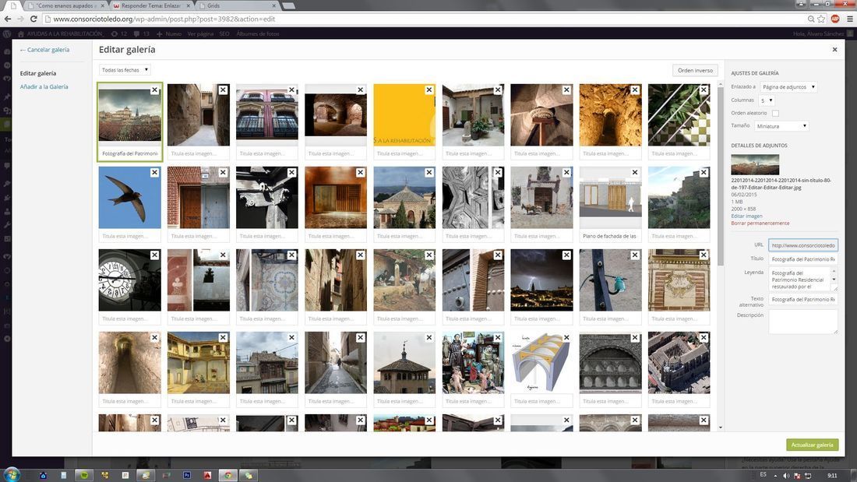The width and height of the screenshot is (857, 482).
Task: Open 'AYUDAS A LA REHABILITACIÓN' site menu
Action: [60, 34]
